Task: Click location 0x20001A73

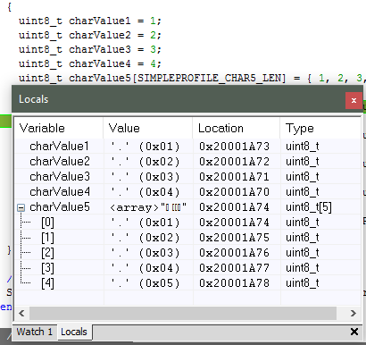Action: (234, 147)
